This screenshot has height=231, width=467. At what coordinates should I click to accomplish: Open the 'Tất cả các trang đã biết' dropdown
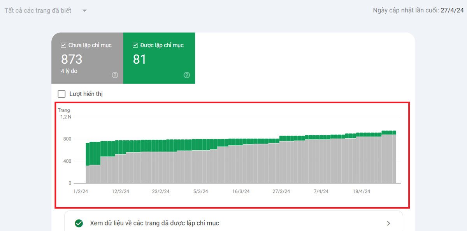(x=37, y=10)
